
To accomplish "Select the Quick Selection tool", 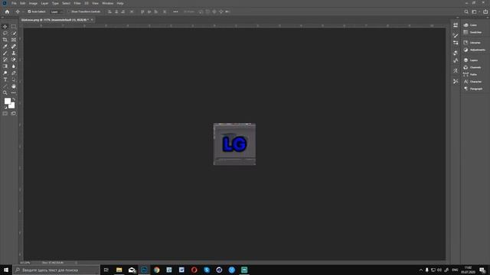I will (x=14, y=33).
